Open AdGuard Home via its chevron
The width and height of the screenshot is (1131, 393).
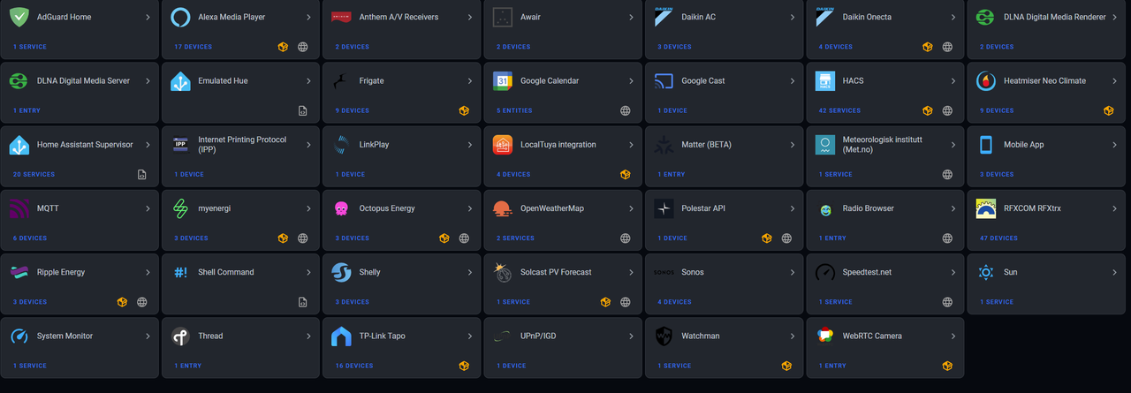tap(148, 17)
